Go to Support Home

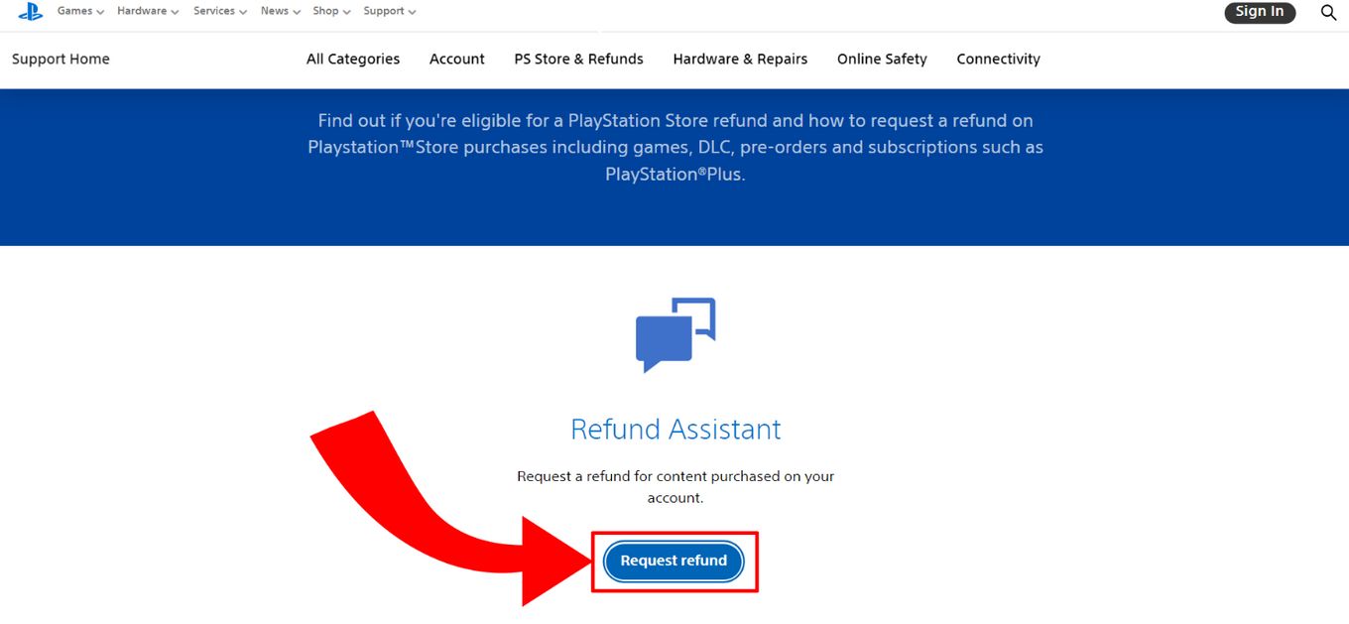point(60,59)
